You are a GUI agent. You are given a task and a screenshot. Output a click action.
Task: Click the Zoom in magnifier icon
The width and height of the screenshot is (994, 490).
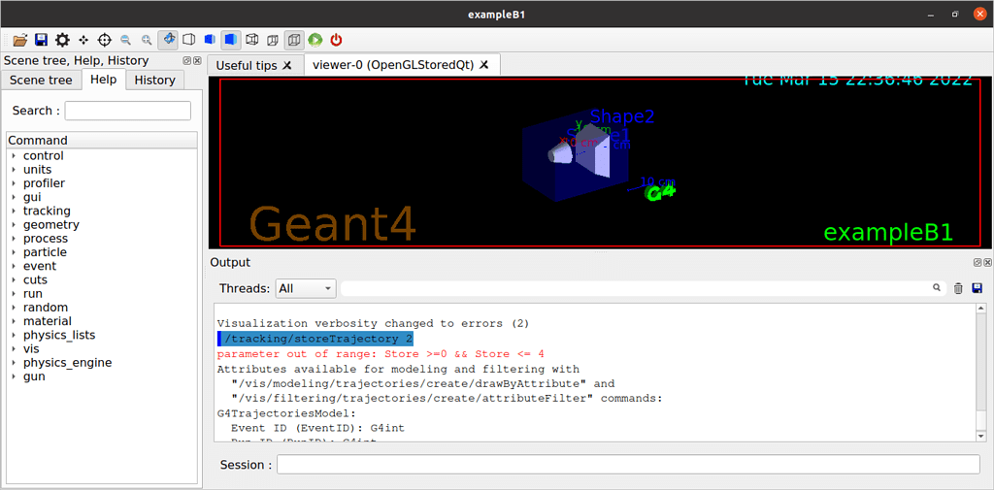click(x=147, y=40)
